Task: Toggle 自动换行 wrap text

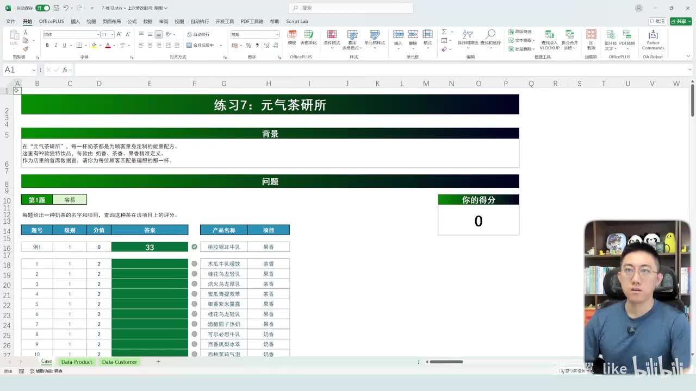Action: [x=198, y=34]
